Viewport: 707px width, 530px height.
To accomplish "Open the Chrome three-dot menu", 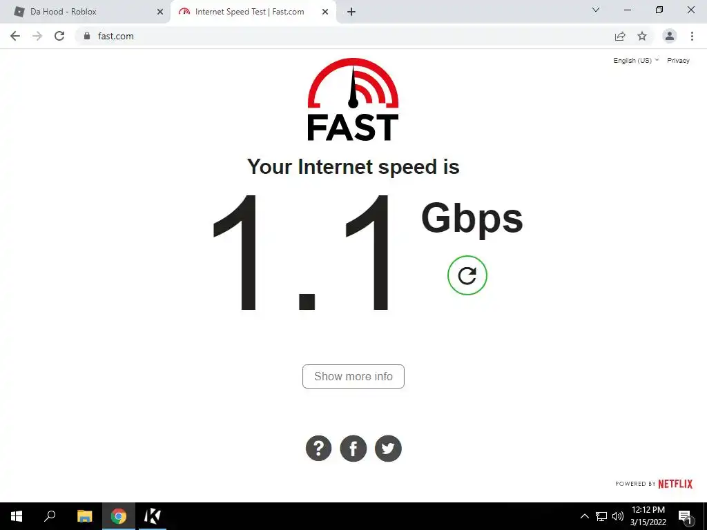I will tap(692, 36).
